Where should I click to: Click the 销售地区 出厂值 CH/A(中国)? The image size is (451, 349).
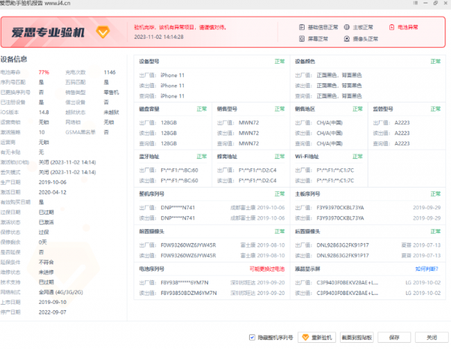(x=330, y=123)
